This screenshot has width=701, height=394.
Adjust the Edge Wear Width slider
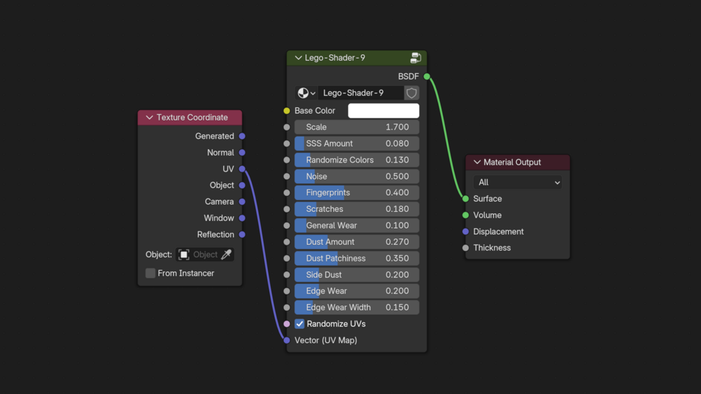click(356, 308)
